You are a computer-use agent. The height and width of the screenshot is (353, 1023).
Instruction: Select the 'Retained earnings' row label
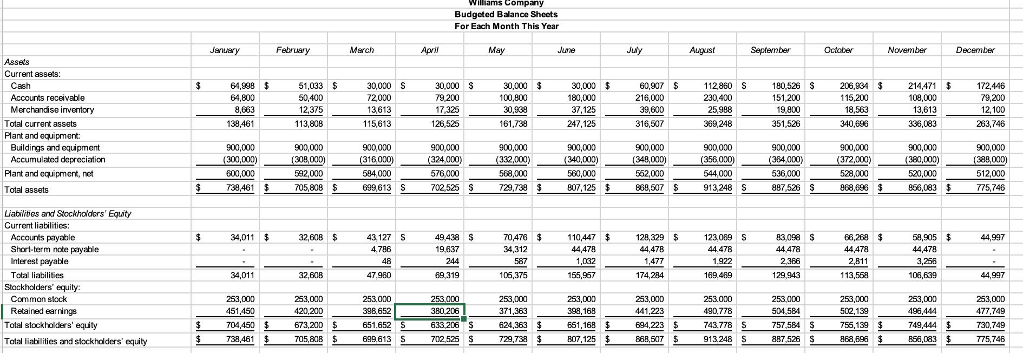(x=44, y=311)
